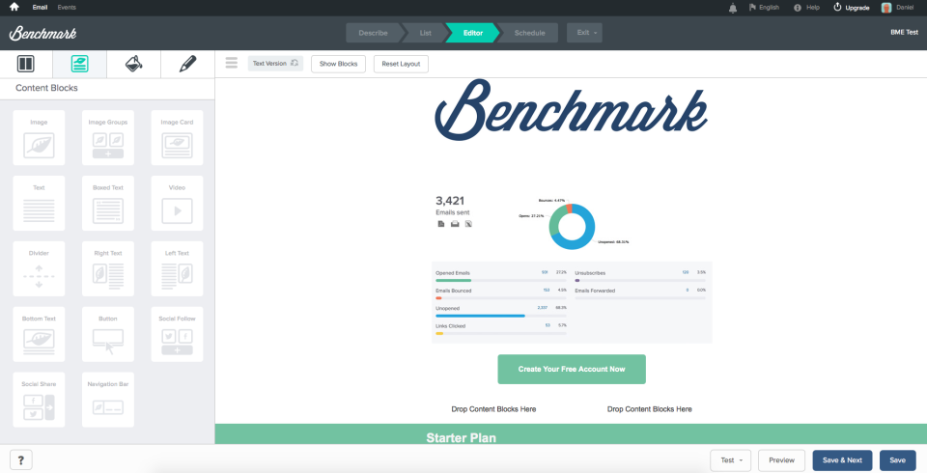Go to the Describe step

pyautogui.click(x=373, y=33)
